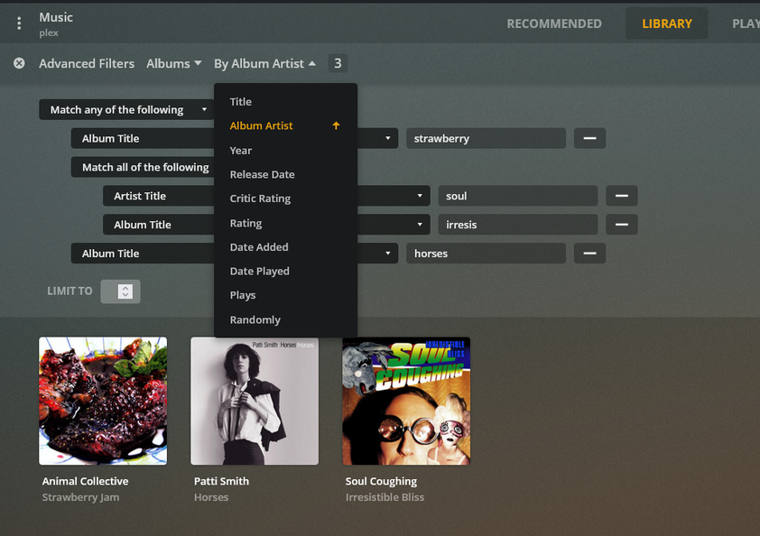Image resolution: width=760 pixels, height=536 pixels.
Task: Remove the irresis filter row
Action: tap(621, 225)
